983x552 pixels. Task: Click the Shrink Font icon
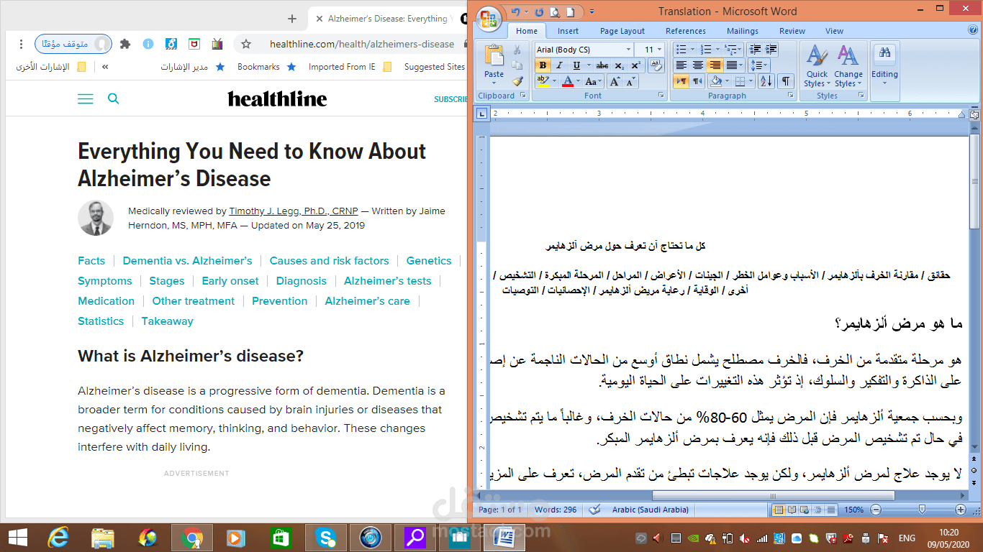pyautogui.click(x=630, y=82)
